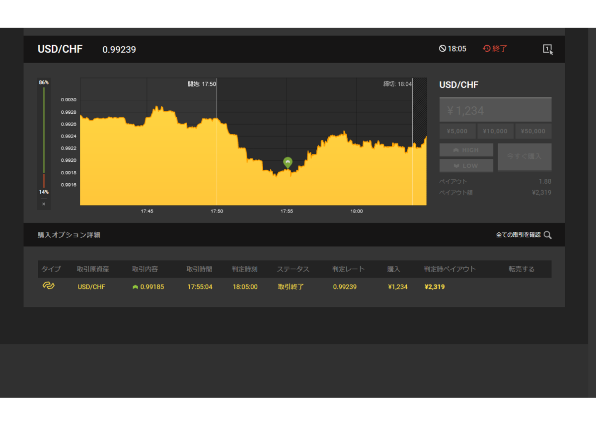
Task: Choose the ¥10,000 preset amount
Action: 495,131
